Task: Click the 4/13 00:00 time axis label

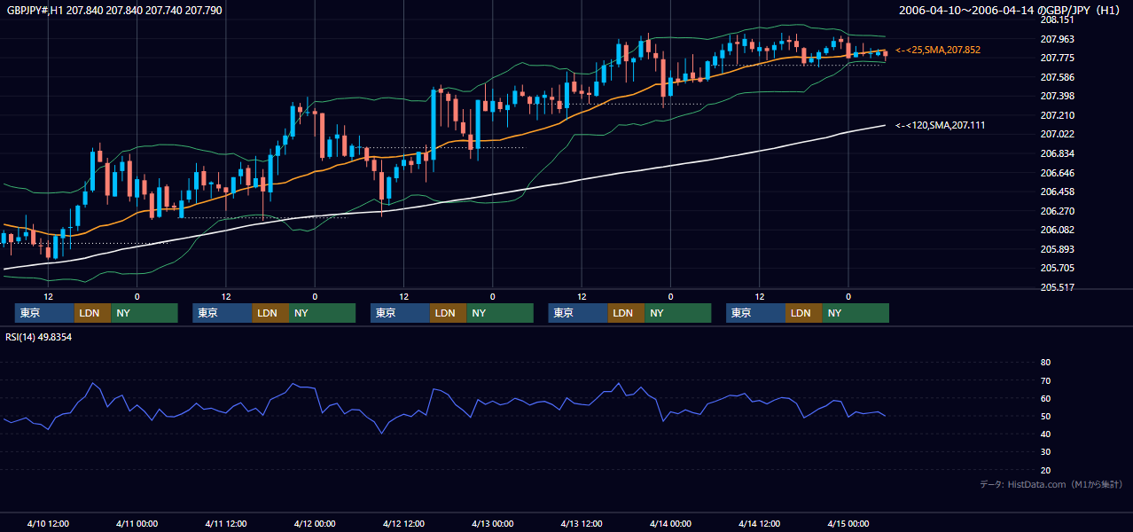Action: click(492, 523)
